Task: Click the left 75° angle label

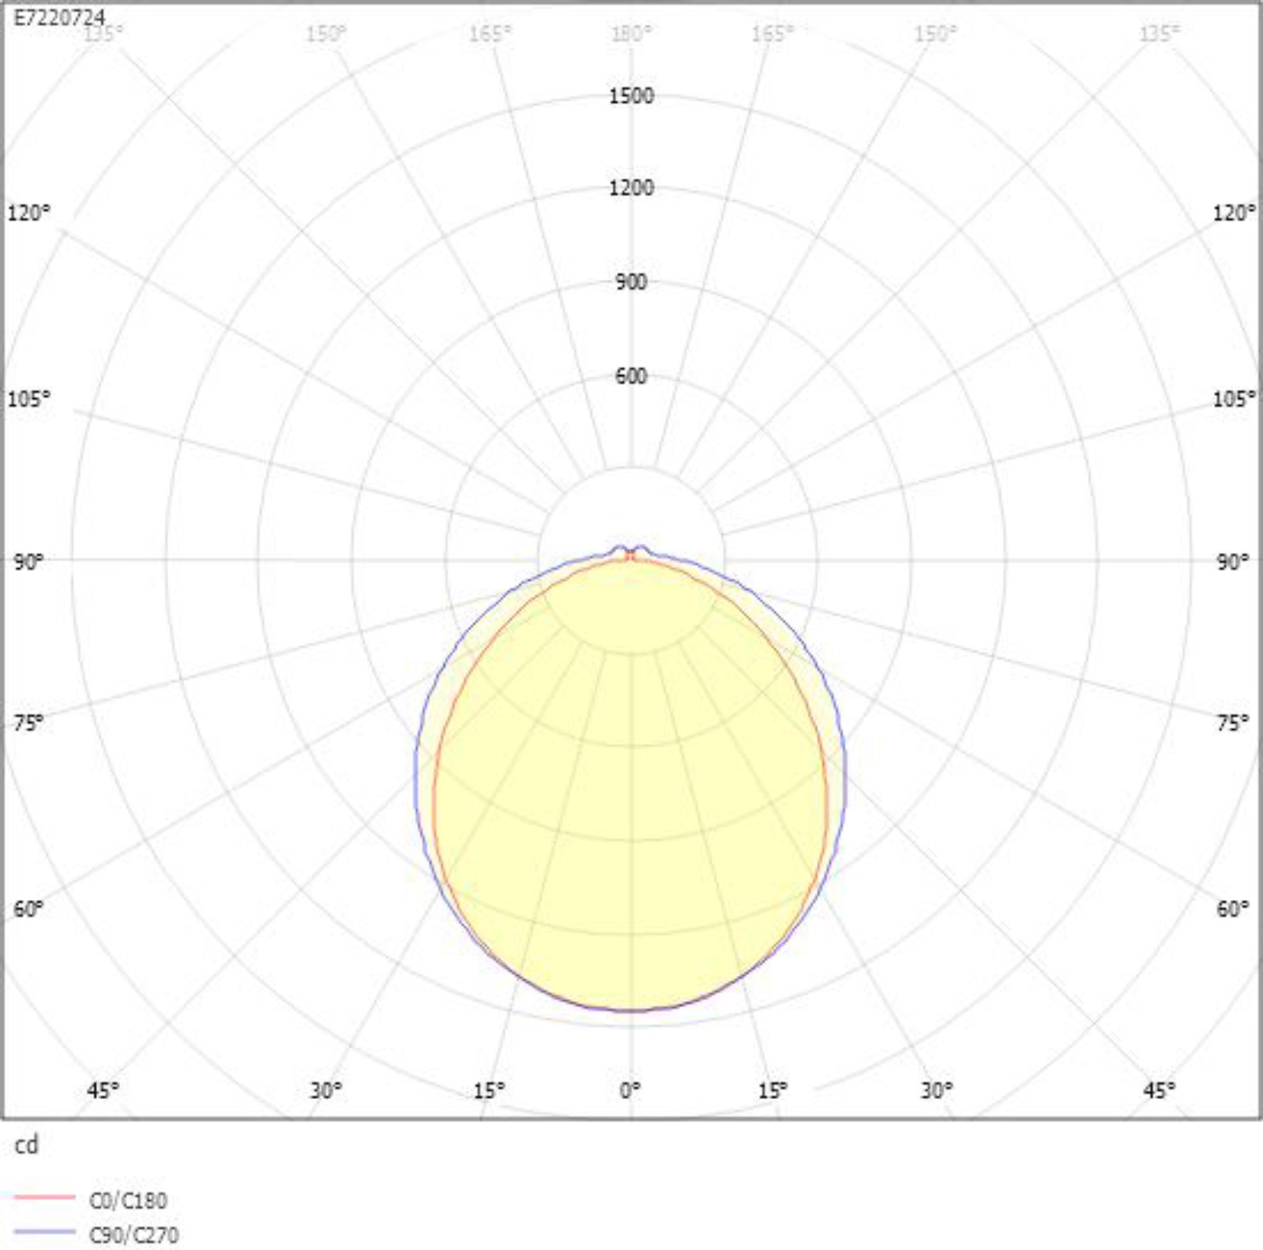Action: coord(28,722)
